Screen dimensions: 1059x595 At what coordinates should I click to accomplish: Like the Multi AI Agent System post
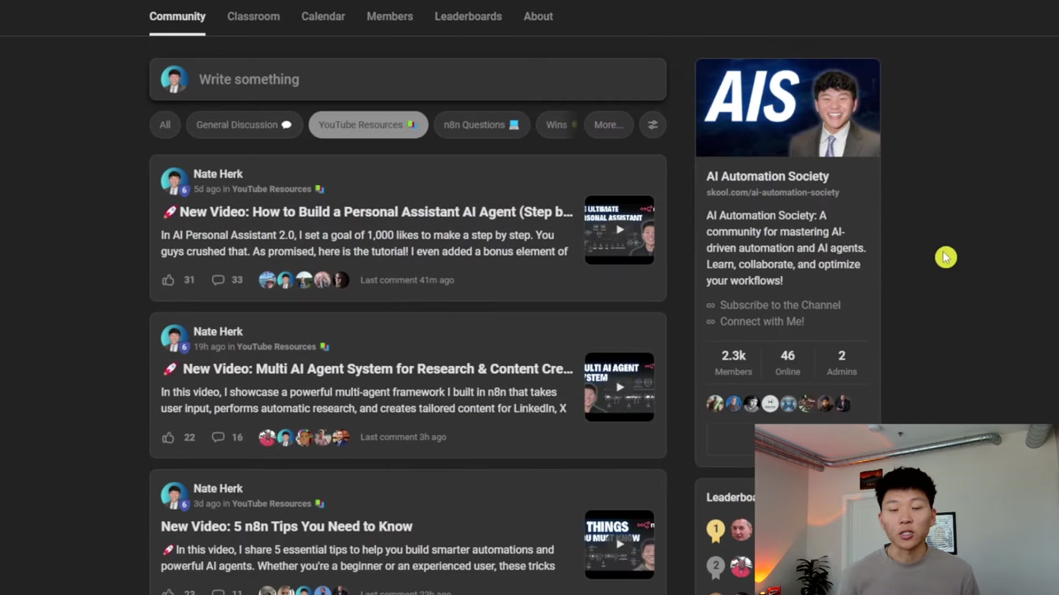168,438
